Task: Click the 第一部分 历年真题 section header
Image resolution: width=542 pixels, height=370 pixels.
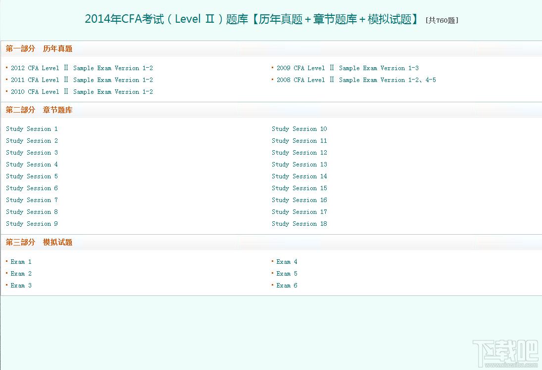Action: pyautogui.click(x=39, y=48)
